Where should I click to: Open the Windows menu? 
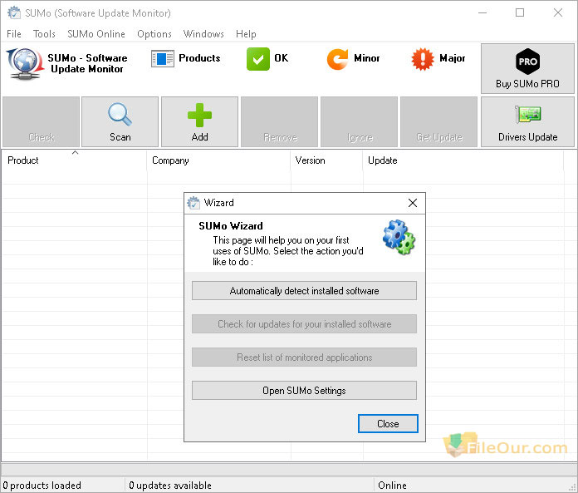(203, 34)
